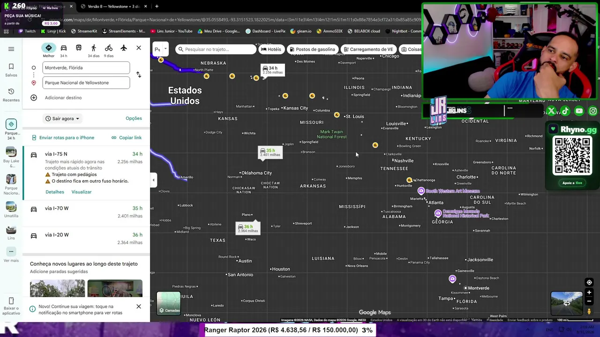This screenshot has width=600, height=337.
Task: Click the Detalhes link
Action: pos(55,192)
